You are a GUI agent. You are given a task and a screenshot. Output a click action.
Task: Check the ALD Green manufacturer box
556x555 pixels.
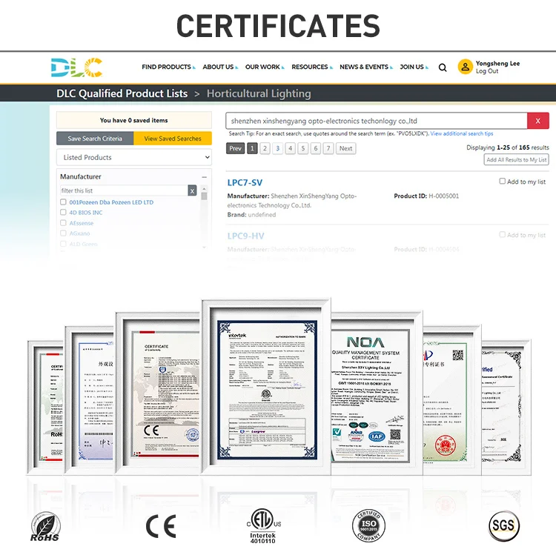[x=63, y=244]
